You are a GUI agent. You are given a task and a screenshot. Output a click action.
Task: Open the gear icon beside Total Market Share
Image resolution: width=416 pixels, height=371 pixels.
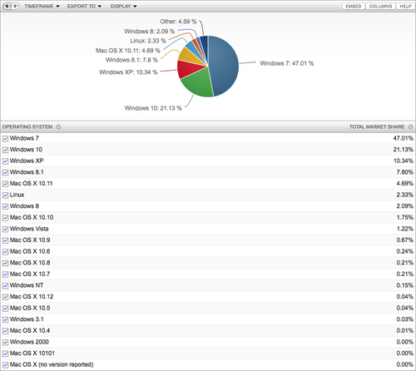point(410,126)
